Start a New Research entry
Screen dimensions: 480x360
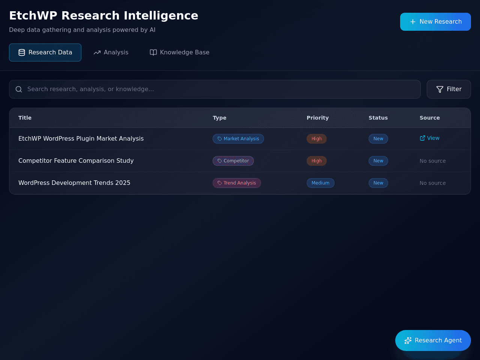pyautogui.click(x=435, y=22)
